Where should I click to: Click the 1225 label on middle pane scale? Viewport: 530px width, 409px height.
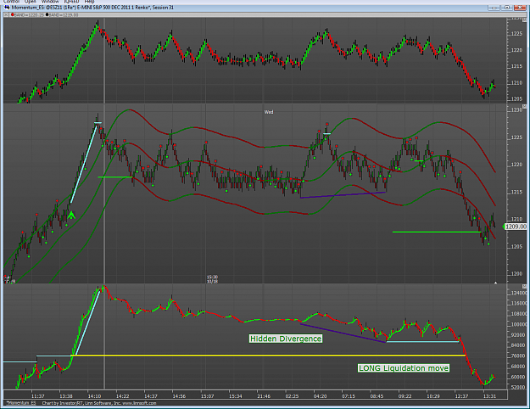(516, 137)
